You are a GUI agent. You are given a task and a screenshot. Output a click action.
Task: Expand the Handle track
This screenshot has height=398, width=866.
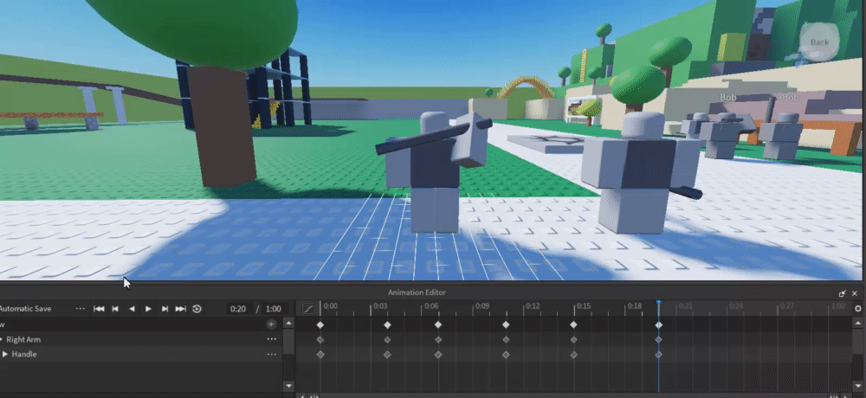click(5, 355)
